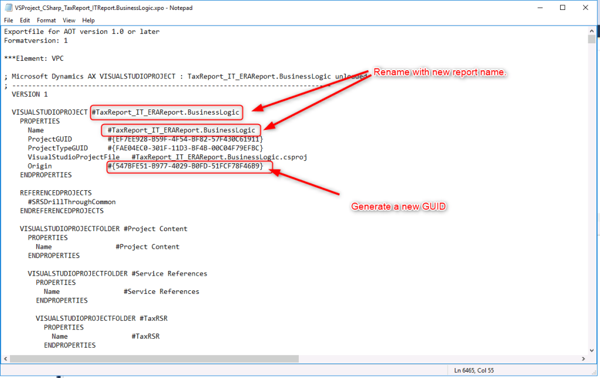Click the #SRSDrillThroughCommon reference line

click(71, 202)
